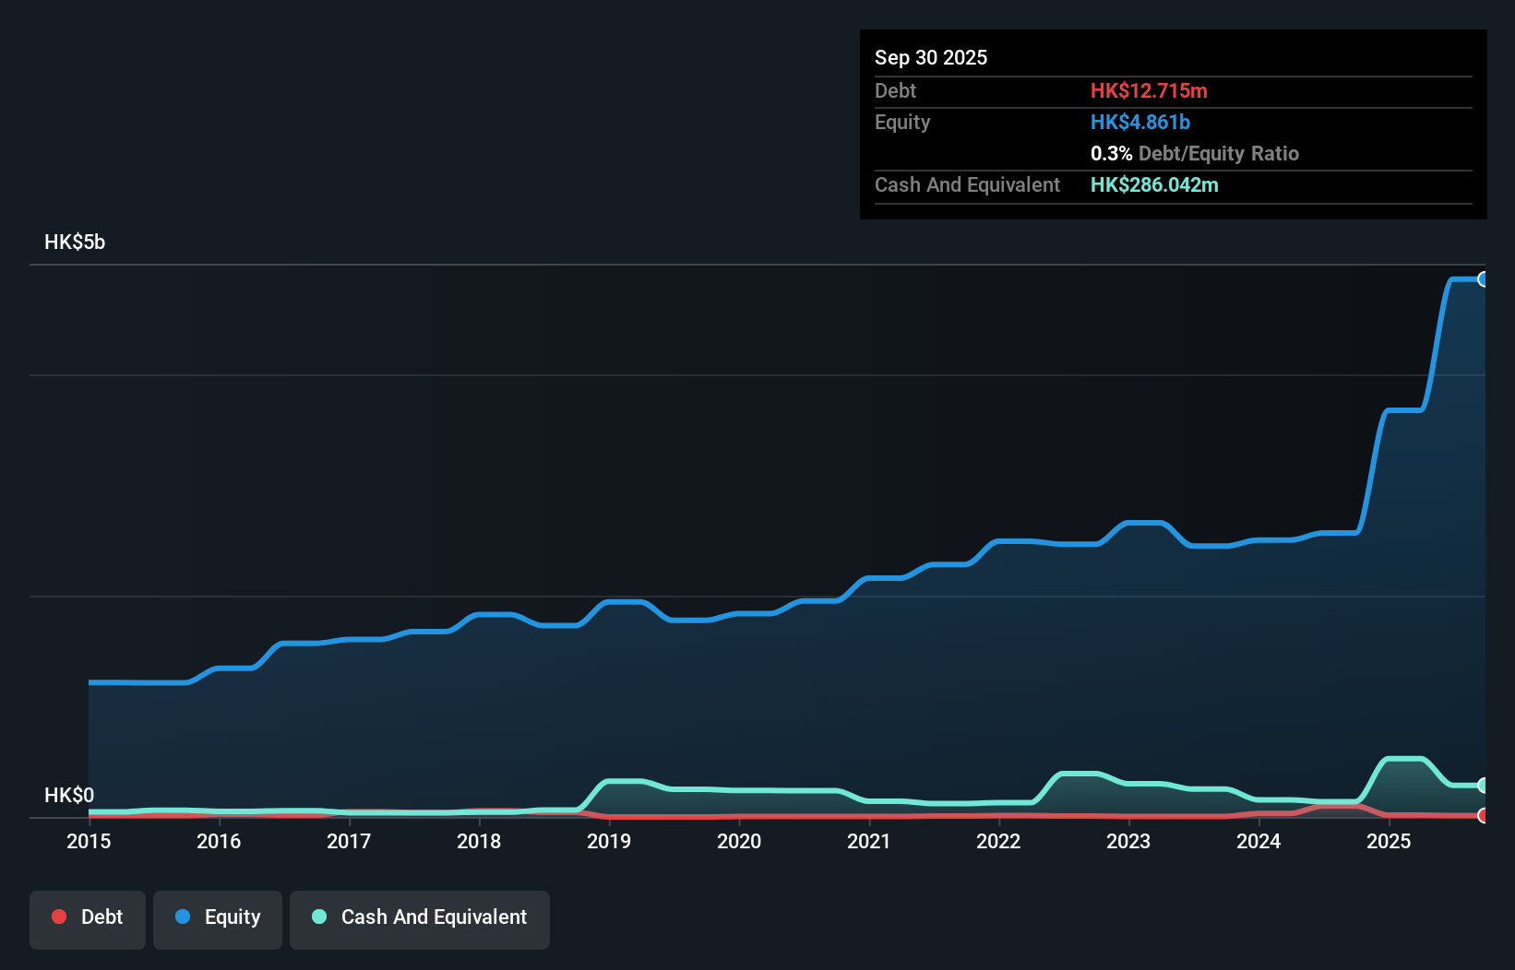This screenshot has width=1515, height=970.
Task: Select the 2020 axis label
Action: click(x=739, y=841)
